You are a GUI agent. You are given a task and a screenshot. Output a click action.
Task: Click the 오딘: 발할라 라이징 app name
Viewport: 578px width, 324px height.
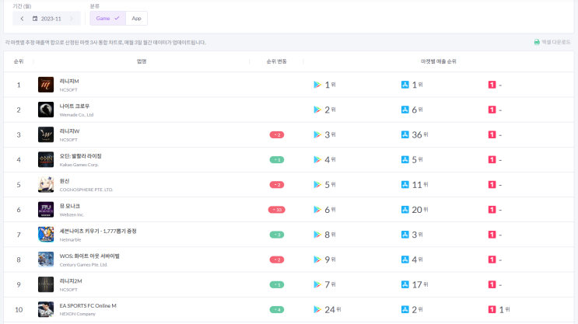click(x=80, y=156)
